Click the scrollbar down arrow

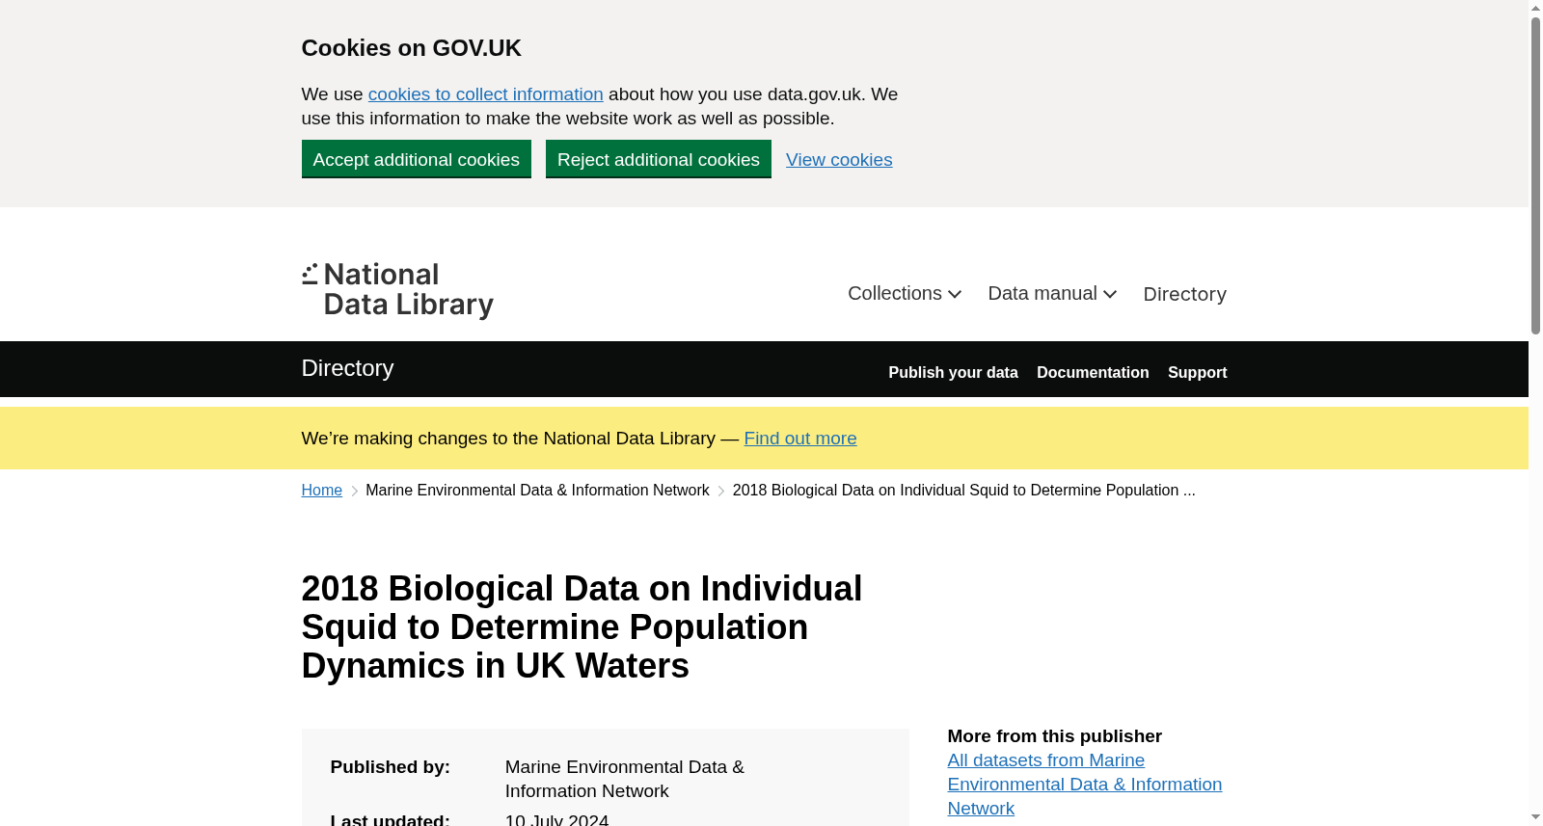[1535, 817]
